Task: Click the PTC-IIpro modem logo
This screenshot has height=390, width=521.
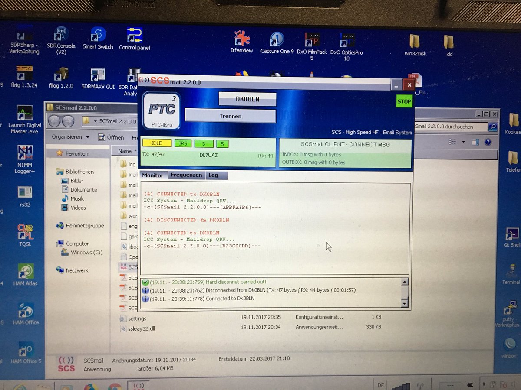Action: 162,110
